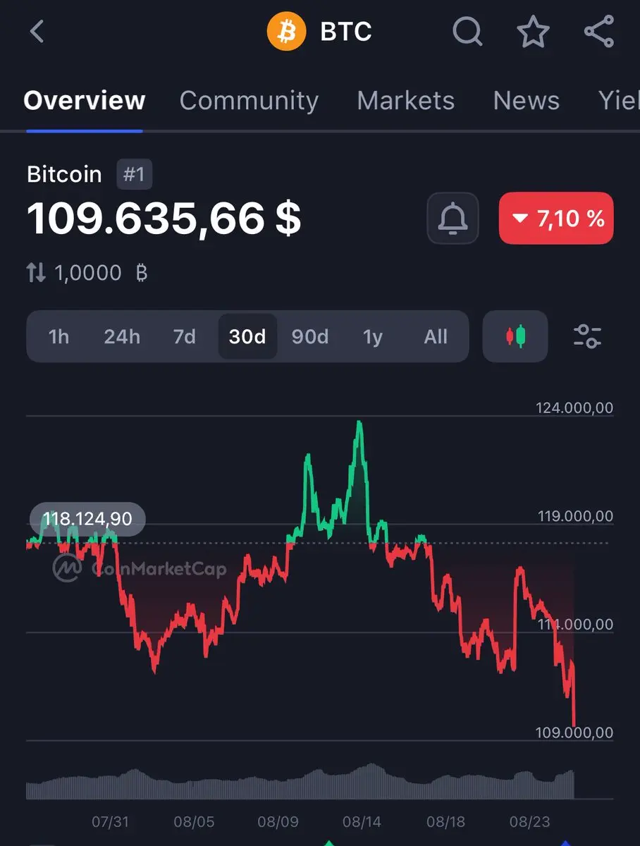Switch to the Community tab
640x846 pixels.
pyautogui.click(x=249, y=101)
